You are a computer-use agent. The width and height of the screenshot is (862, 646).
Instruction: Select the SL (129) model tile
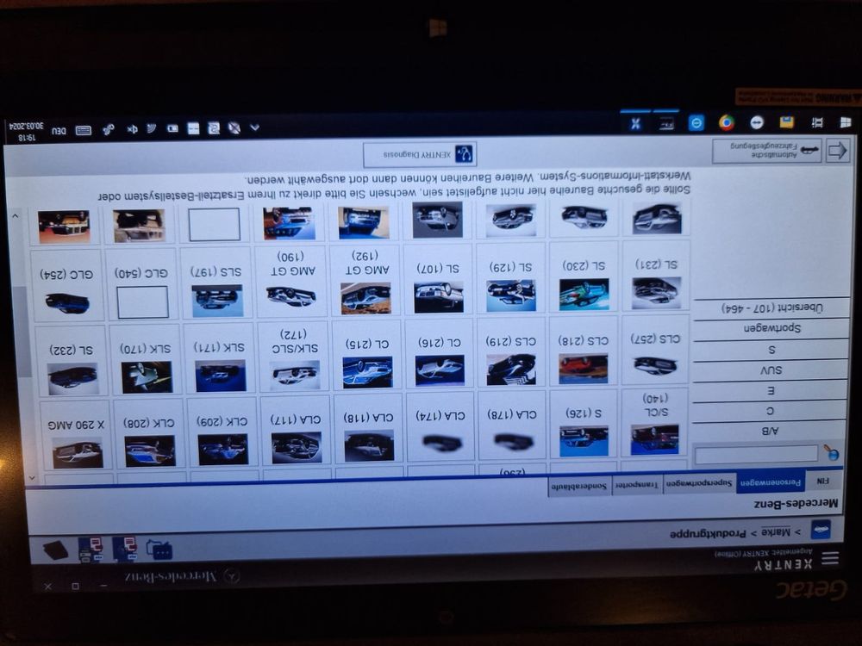click(x=511, y=278)
